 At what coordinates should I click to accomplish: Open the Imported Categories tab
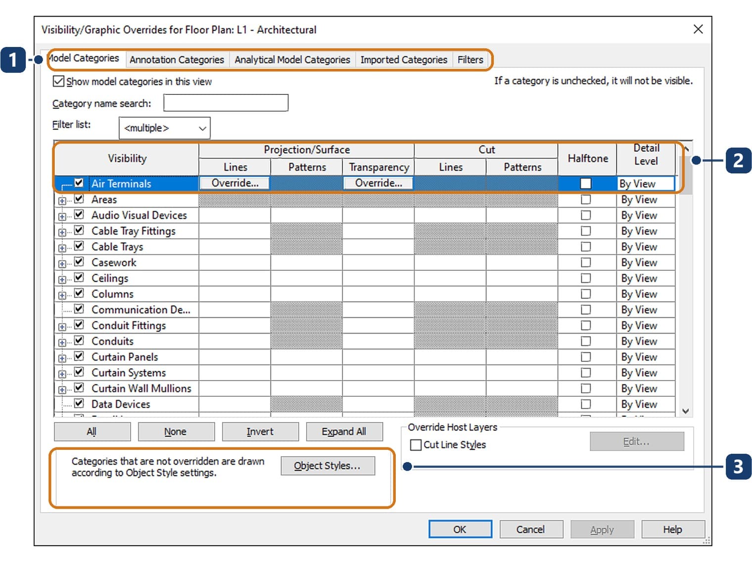click(x=404, y=59)
